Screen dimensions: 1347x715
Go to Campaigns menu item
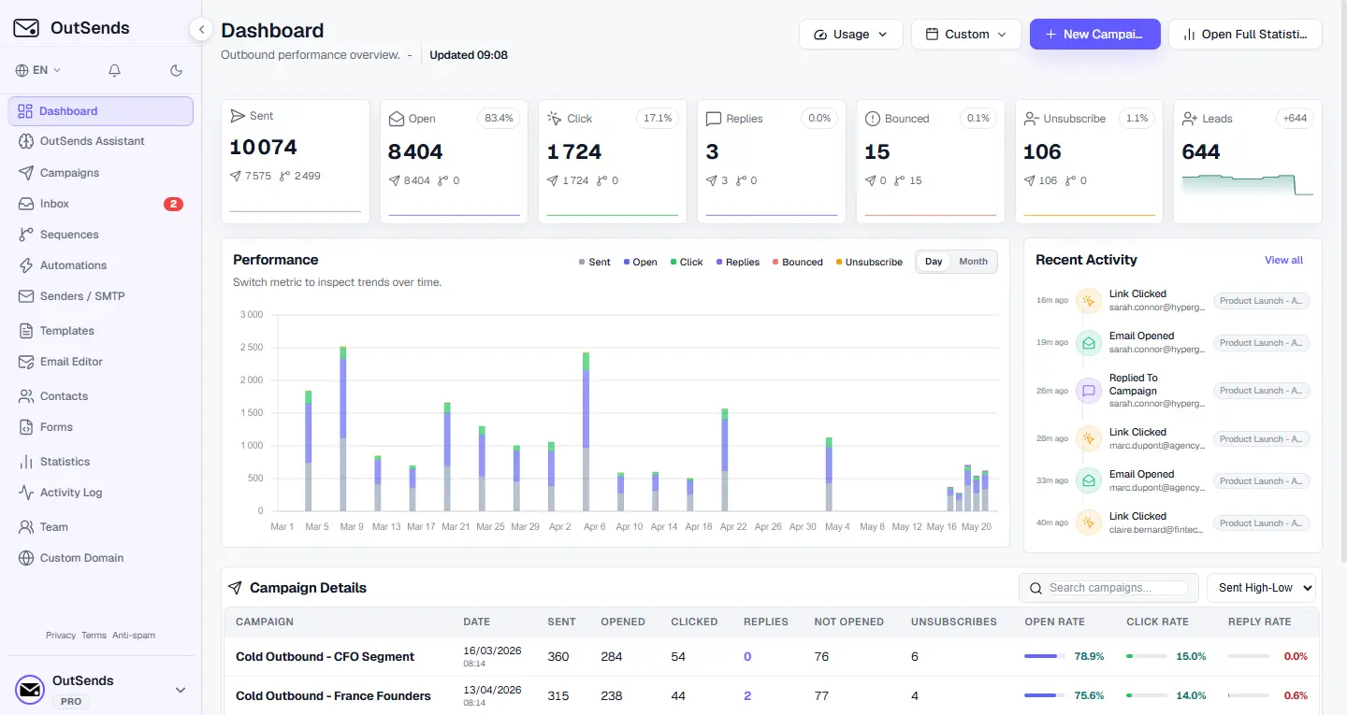(x=100, y=173)
